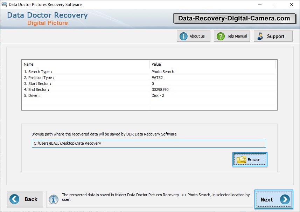This screenshot has width=300, height=212.
Task: Click the 'FAT32' value cell
Action: (x=157, y=78)
